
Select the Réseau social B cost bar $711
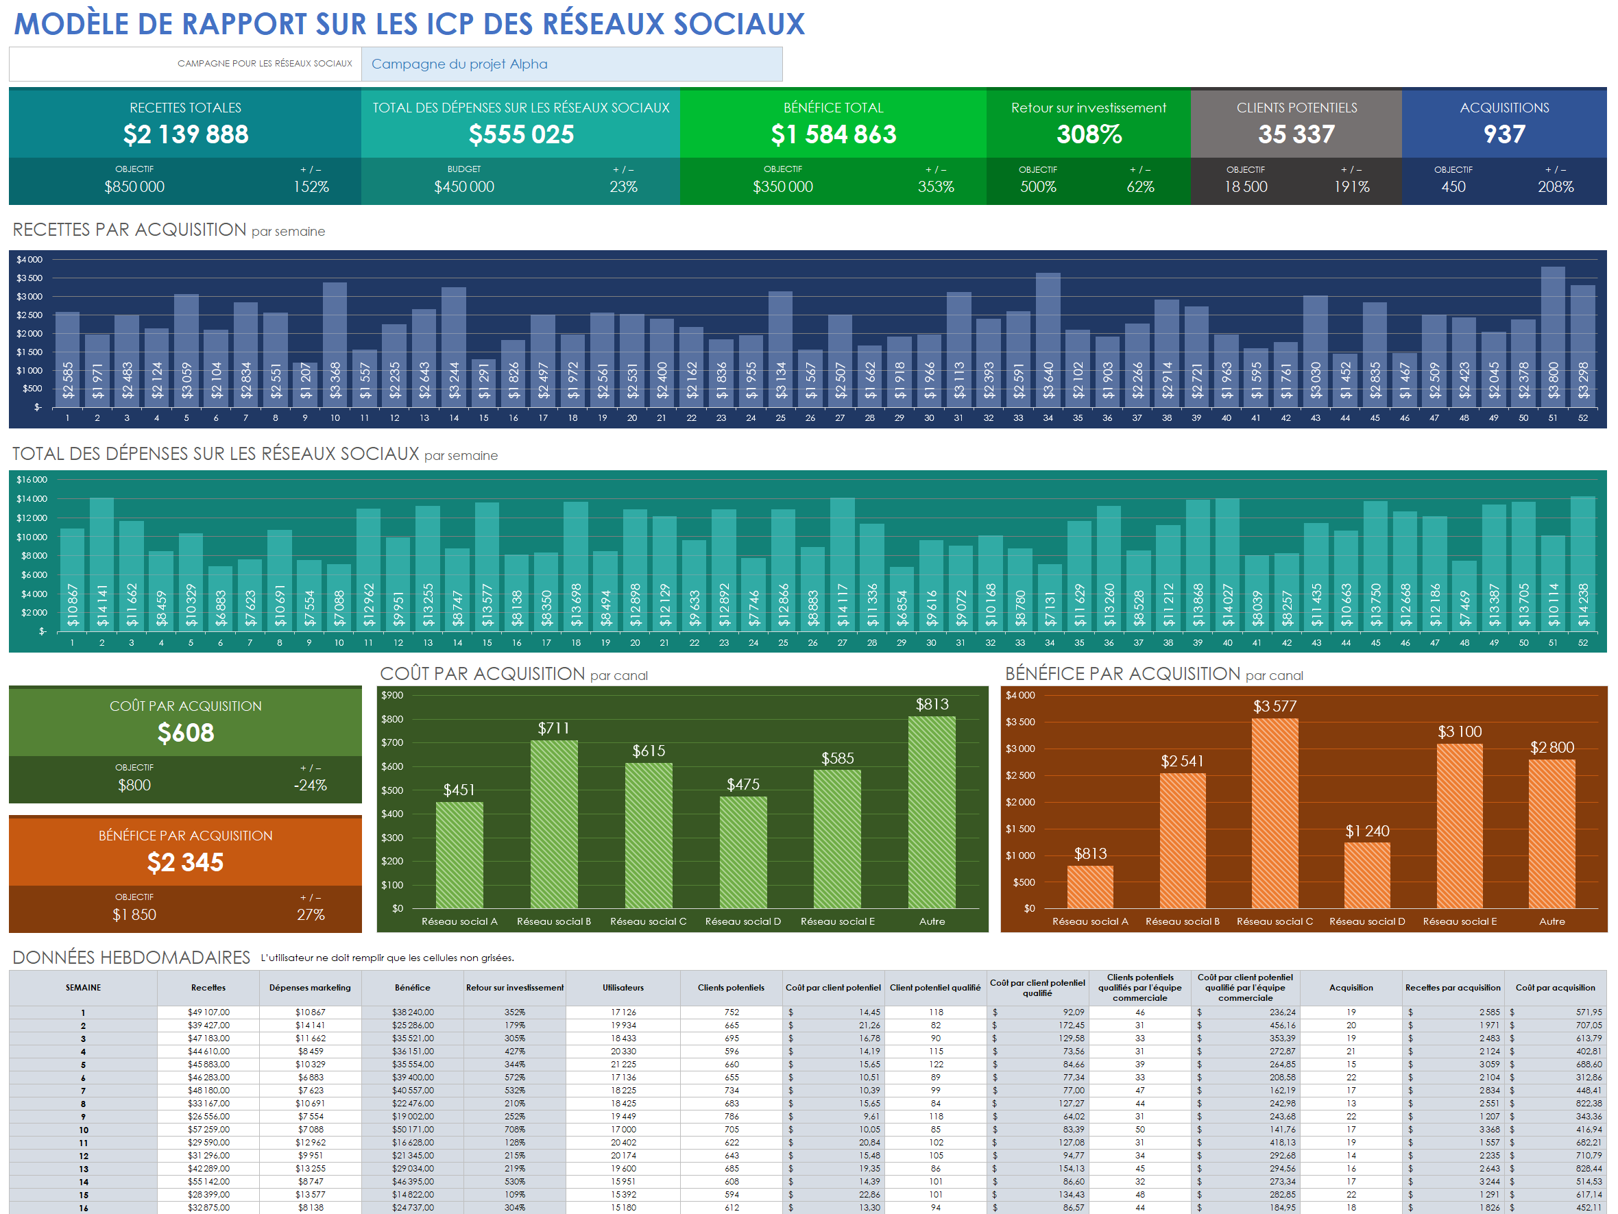pos(554,824)
